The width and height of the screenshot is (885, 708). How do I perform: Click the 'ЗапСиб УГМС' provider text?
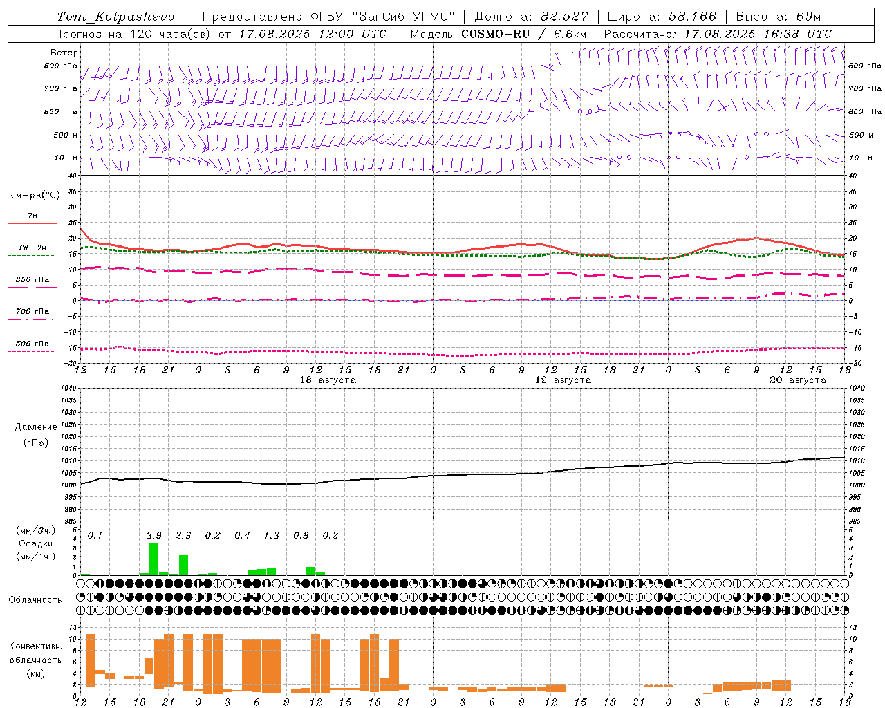click(x=403, y=16)
